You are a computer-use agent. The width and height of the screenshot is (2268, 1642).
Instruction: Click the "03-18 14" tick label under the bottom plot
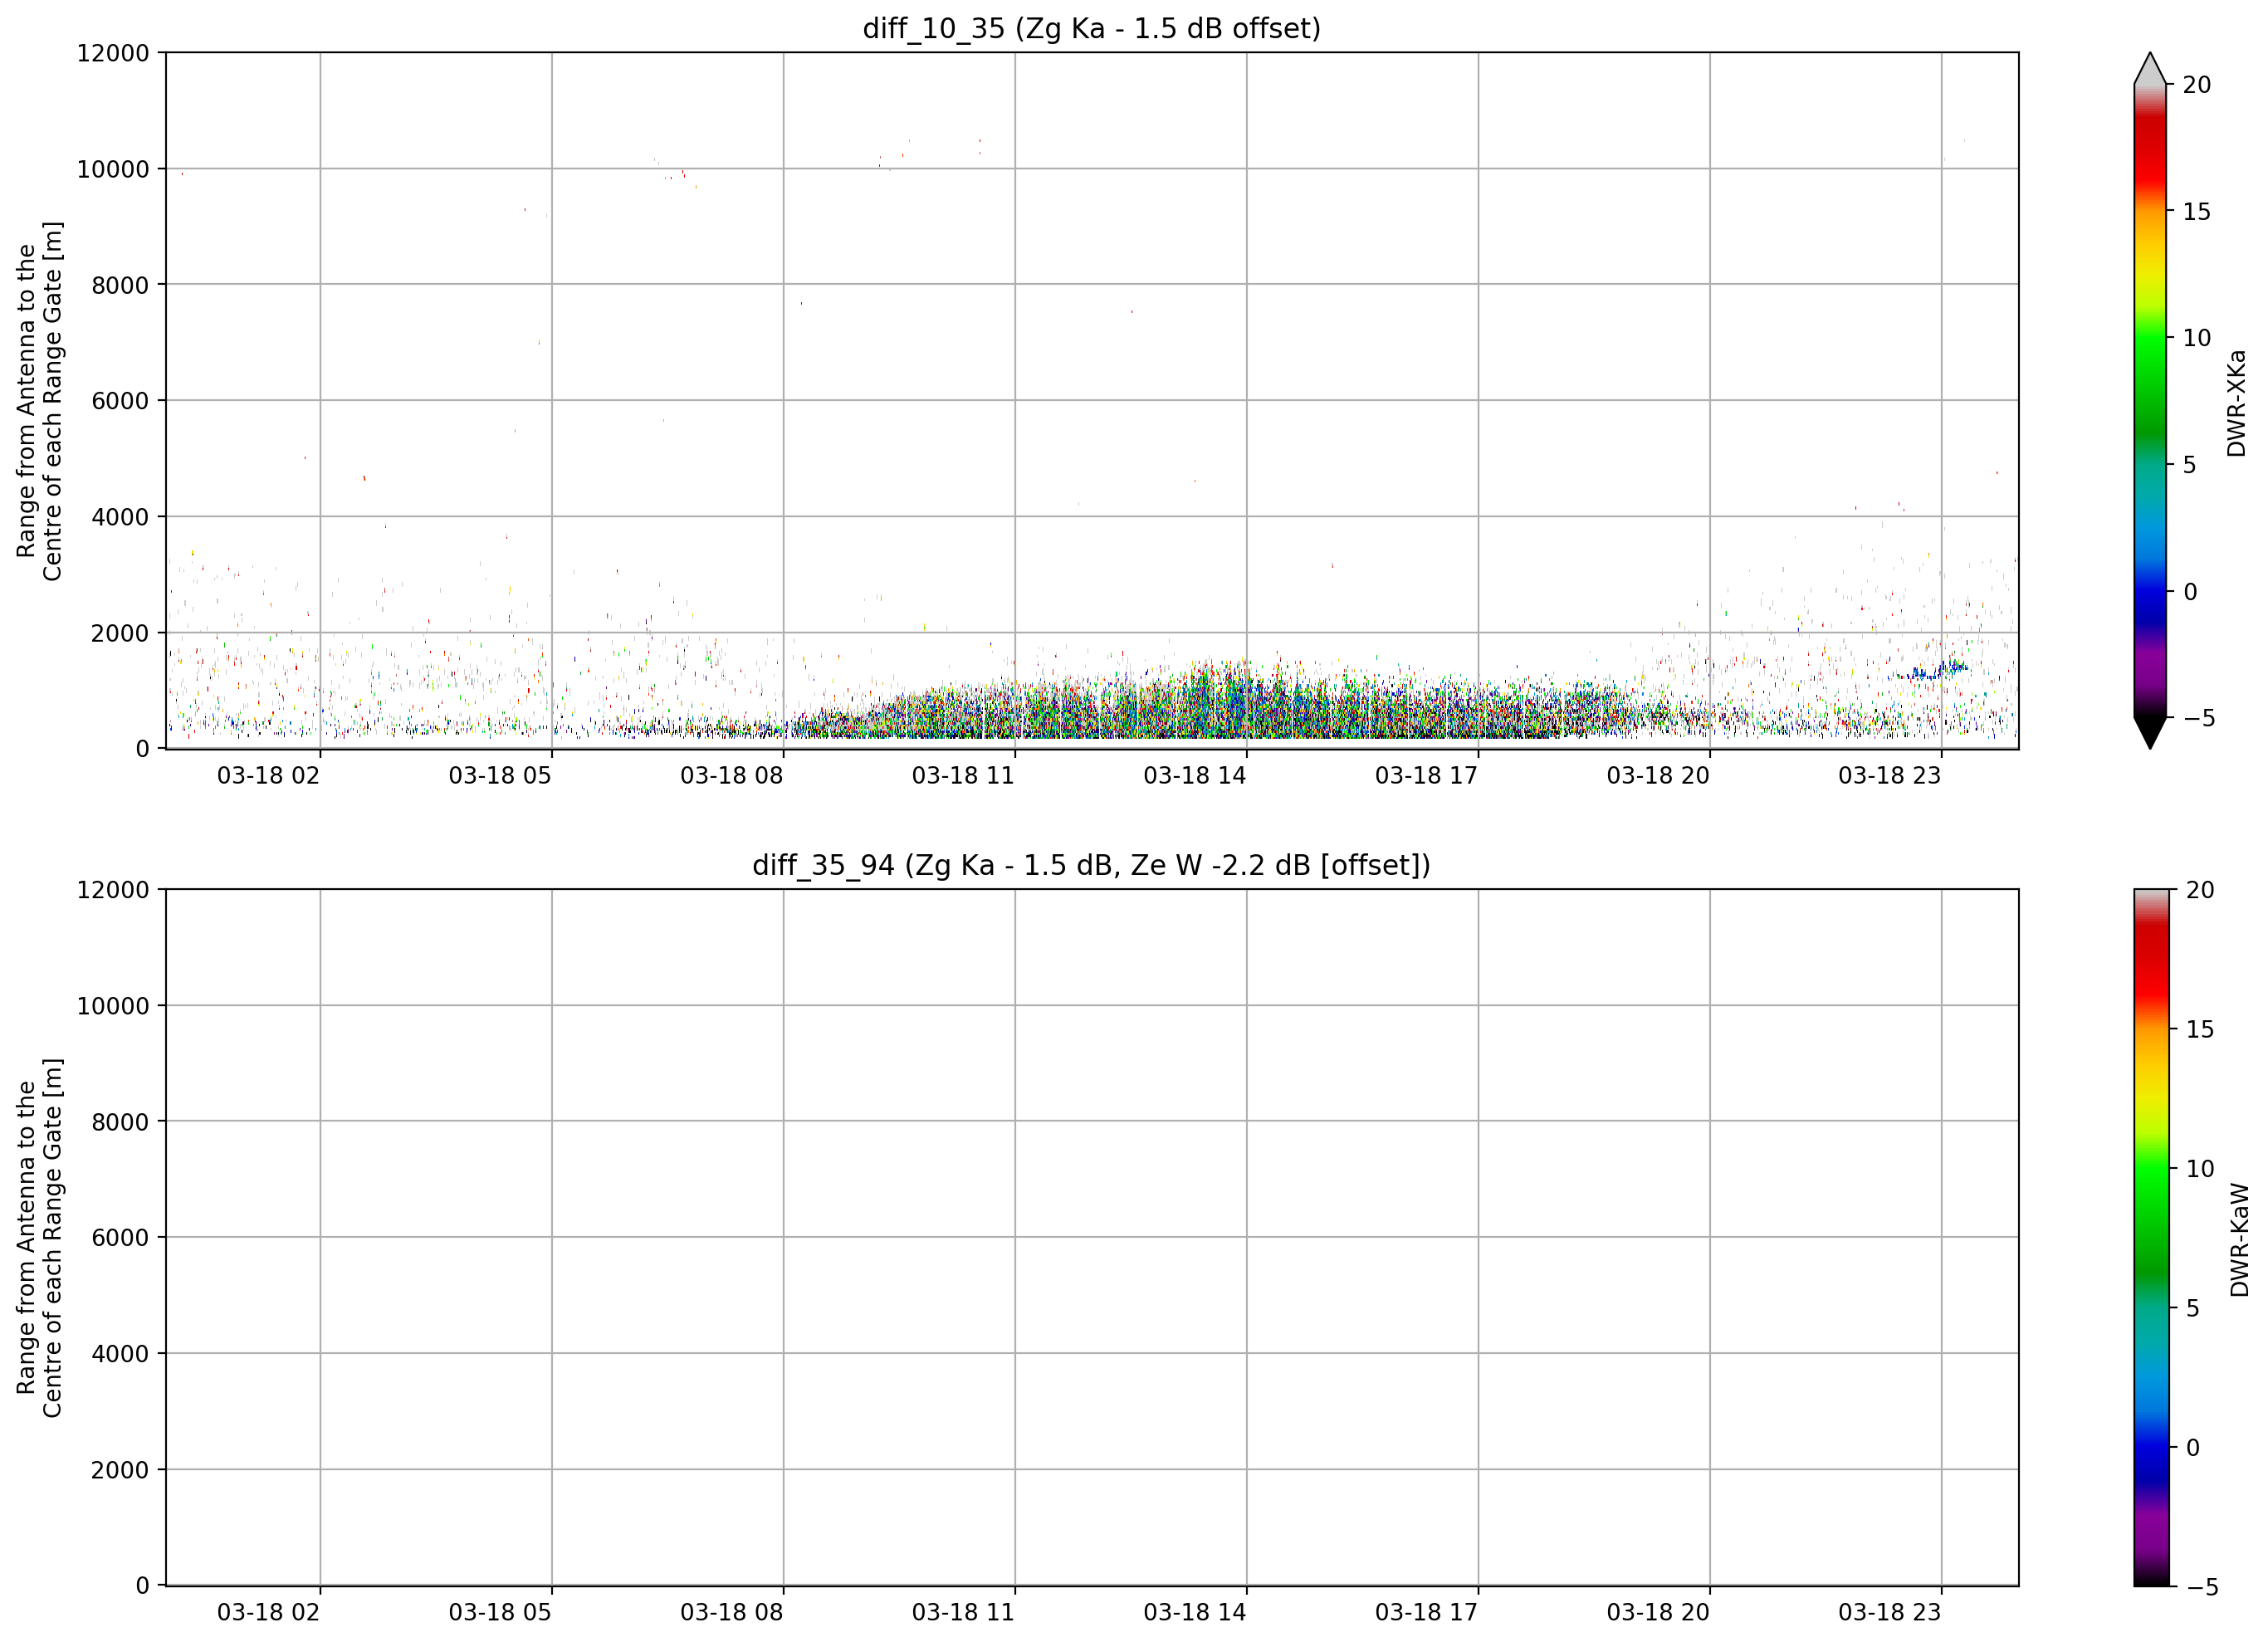tap(1195, 1612)
